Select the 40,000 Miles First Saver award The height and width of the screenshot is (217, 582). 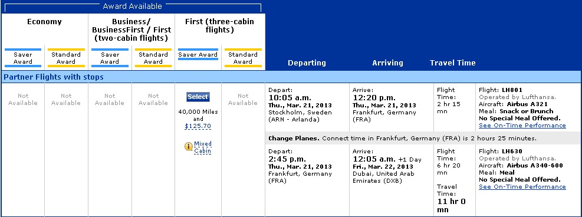click(x=198, y=97)
